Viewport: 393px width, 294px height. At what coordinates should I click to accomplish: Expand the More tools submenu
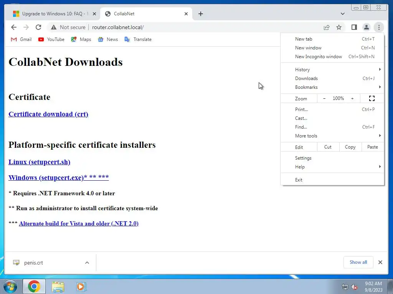coord(332,136)
